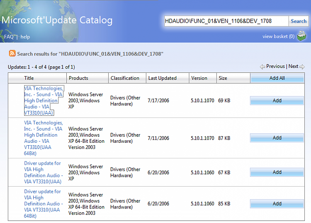Image resolution: width=311 pixels, height=223 pixels.
Task: Open the view basket icon
Action: tap(301, 36)
